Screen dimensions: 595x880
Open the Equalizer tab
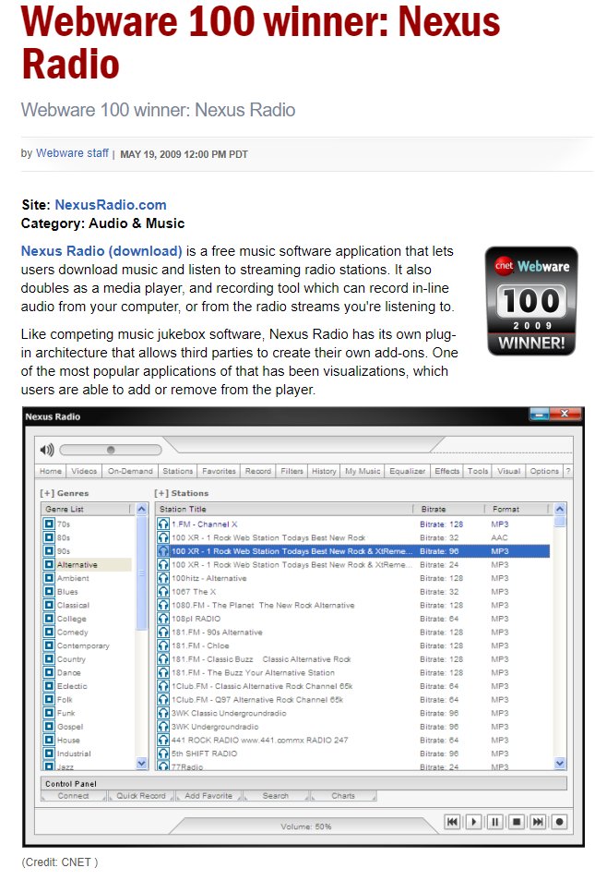point(407,472)
